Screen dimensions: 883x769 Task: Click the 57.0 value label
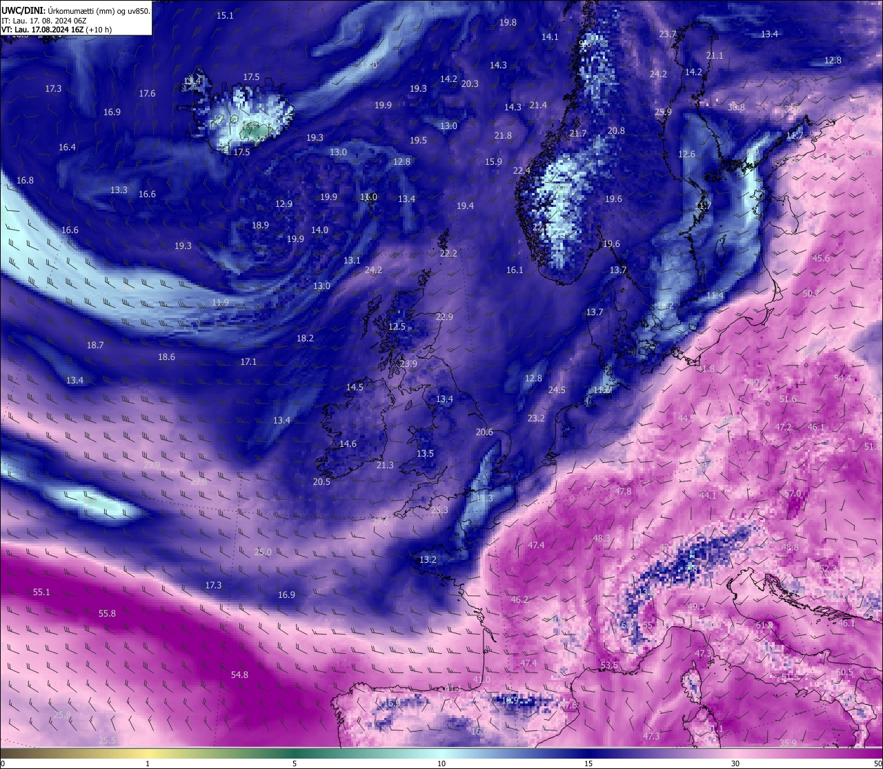[793, 493]
